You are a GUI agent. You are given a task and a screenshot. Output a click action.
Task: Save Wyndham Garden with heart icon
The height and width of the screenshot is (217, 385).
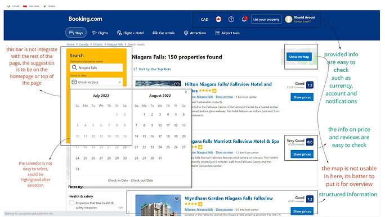tap(177, 199)
